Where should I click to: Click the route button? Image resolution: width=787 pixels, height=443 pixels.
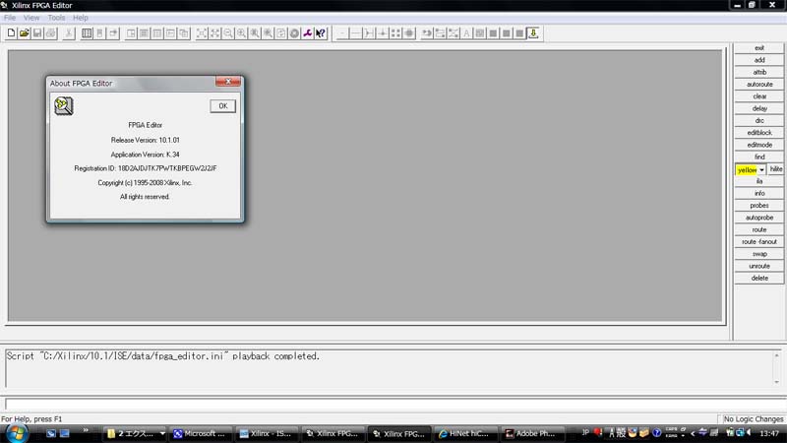758,229
